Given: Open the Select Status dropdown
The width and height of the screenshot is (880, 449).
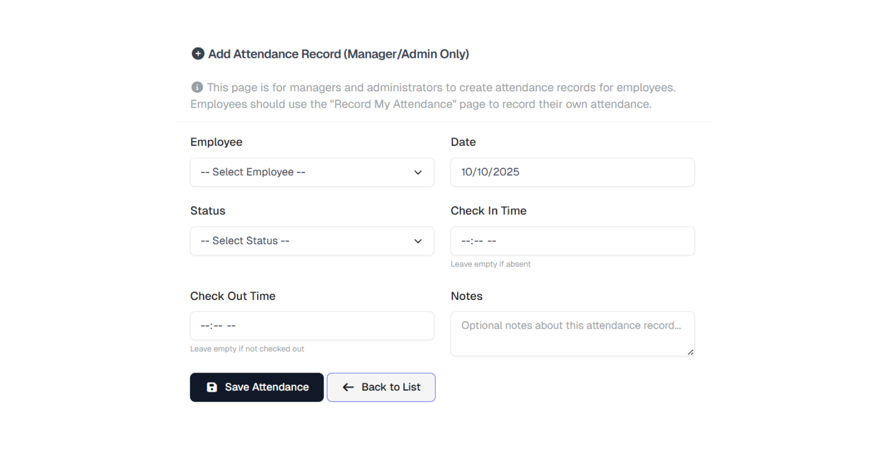Looking at the screenshot, I should (312, 241).
